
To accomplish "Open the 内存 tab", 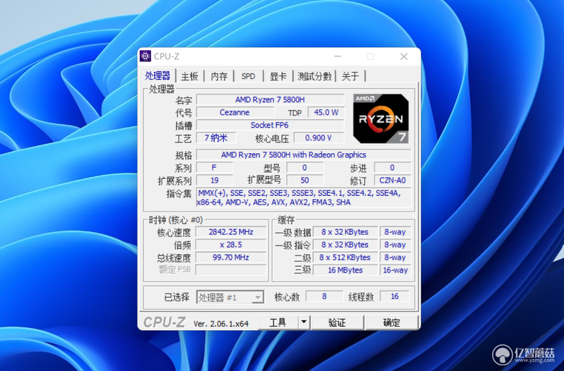I will (x=219, y=76).
